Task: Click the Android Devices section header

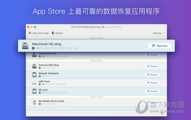Action: click(96, 97)
